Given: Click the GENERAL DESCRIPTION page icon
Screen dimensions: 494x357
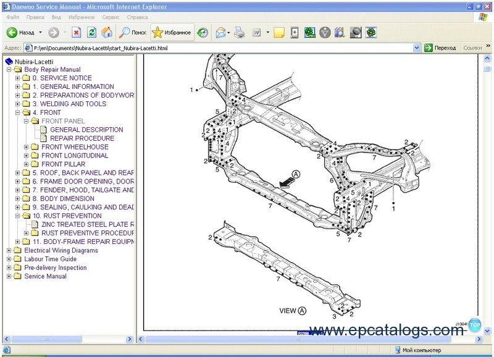Looking at the screenshot, I should (x=43, y=130).
